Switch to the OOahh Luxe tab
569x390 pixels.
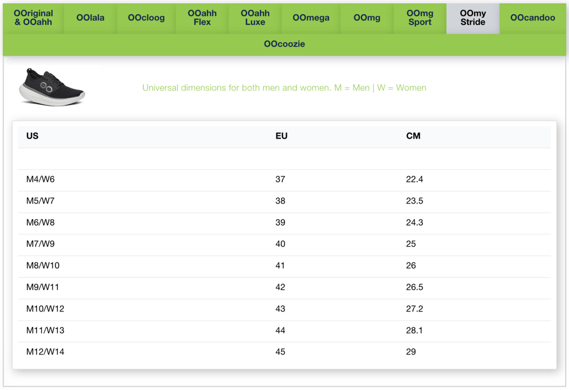[x=255, y=18]
